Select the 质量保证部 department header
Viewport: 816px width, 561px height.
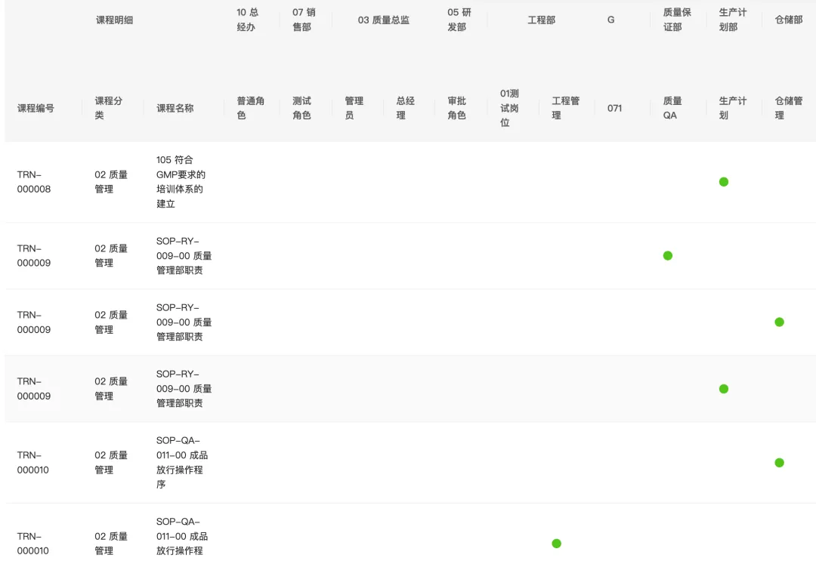tap(677, 20)
